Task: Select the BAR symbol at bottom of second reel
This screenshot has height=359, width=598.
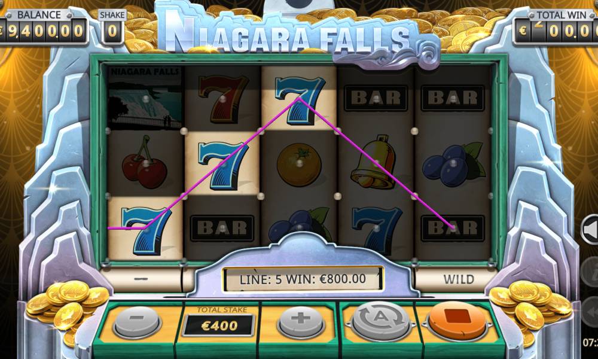Action: click(222, 228)
